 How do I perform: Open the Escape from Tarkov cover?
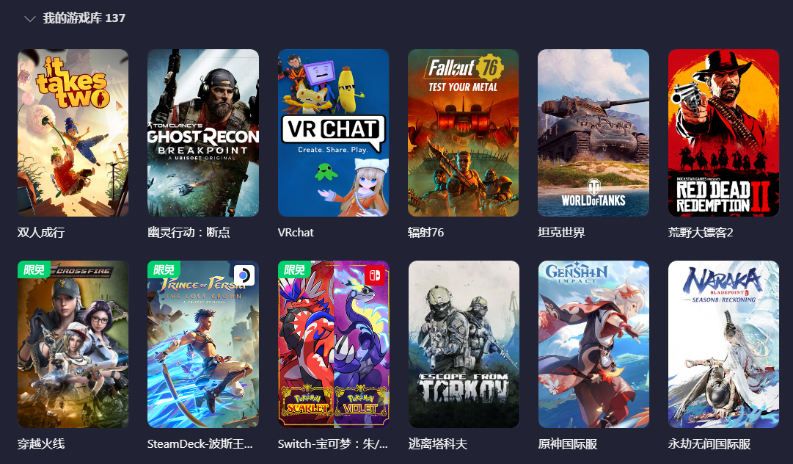click(464, 344)
